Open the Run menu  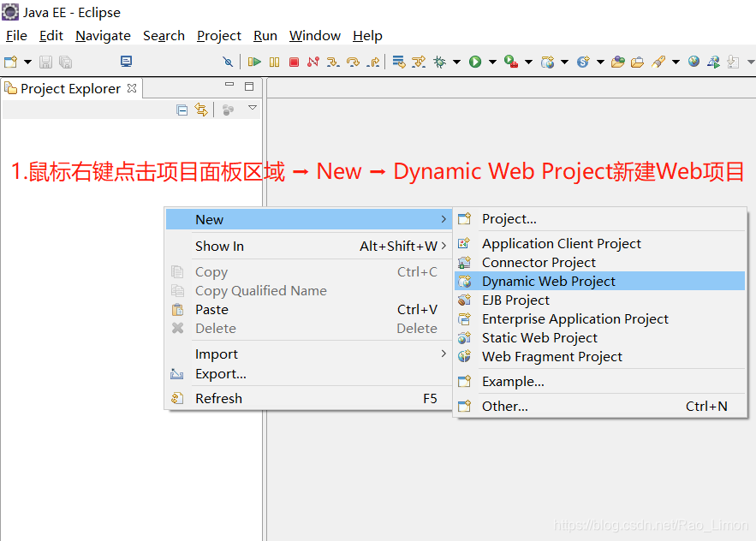pos(265,36)
